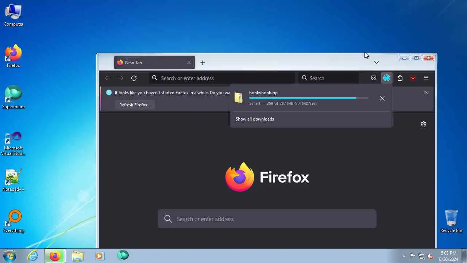Click Refresh Firefox... button
Screen dimensions: 467x263
(x=135, y=105)
